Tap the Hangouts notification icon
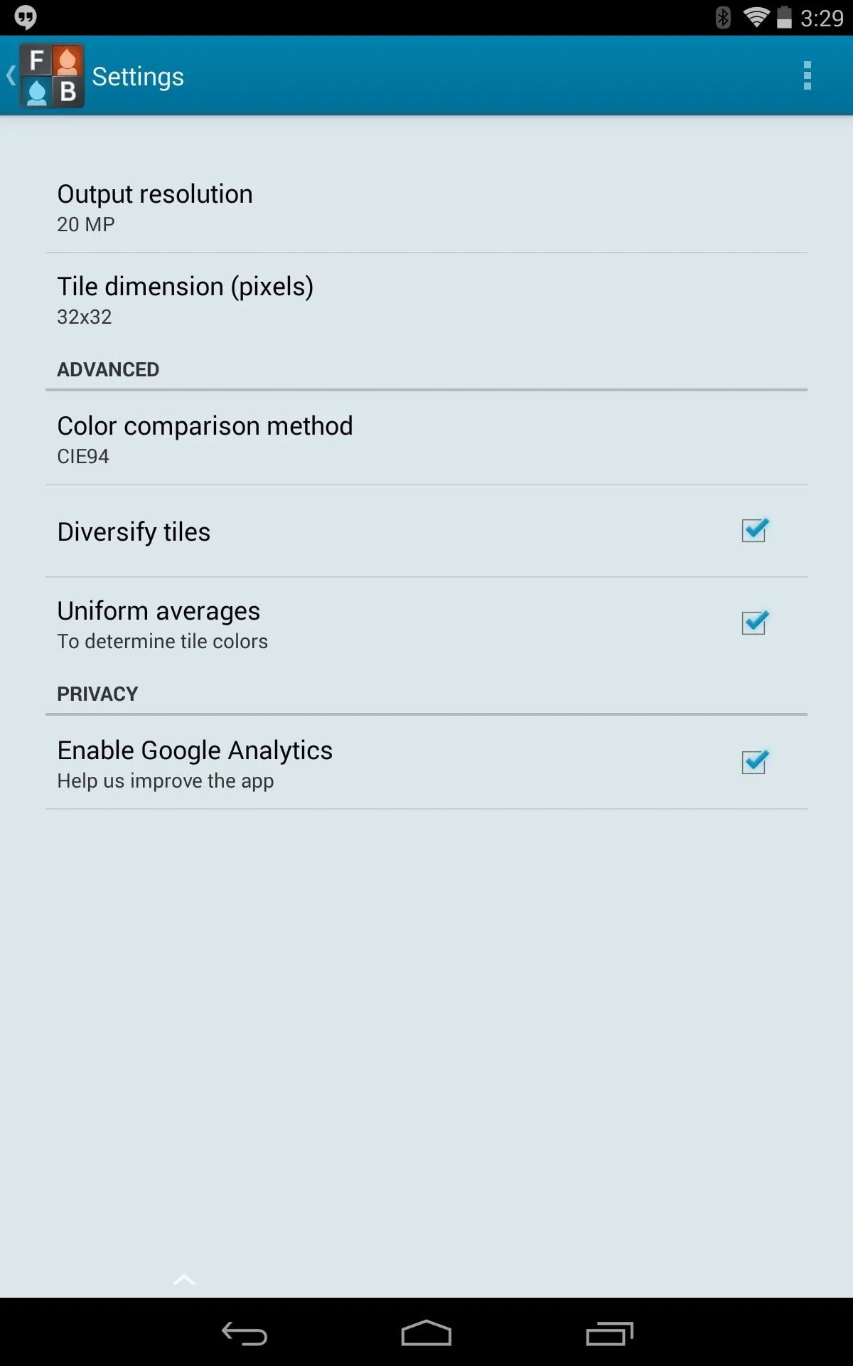853x1366 pixels. pos(26,17)
